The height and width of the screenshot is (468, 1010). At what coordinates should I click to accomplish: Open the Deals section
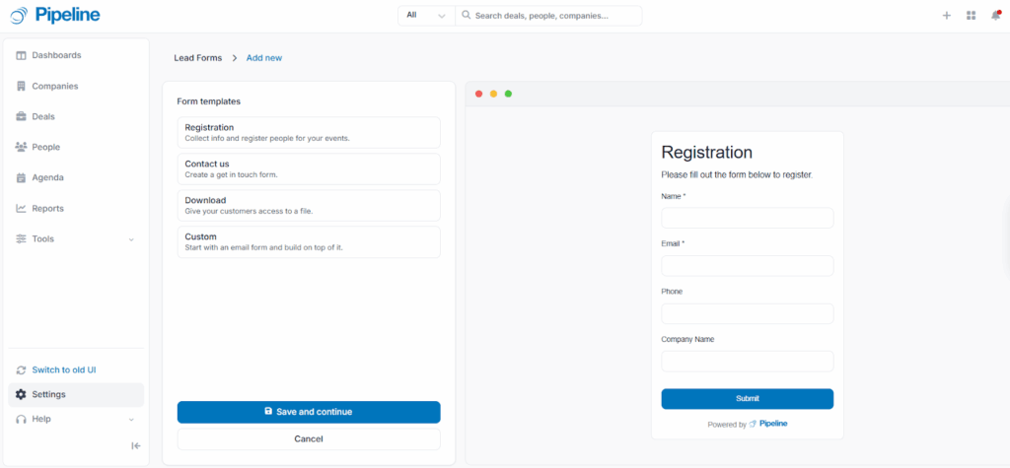tap(43, 116)
